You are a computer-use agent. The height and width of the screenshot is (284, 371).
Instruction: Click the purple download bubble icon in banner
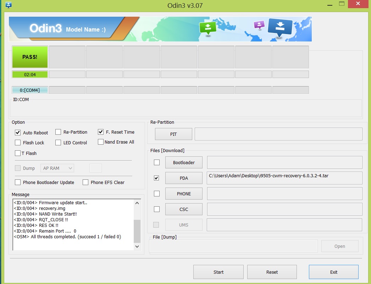pyautogui.click(x=259, y=25)
